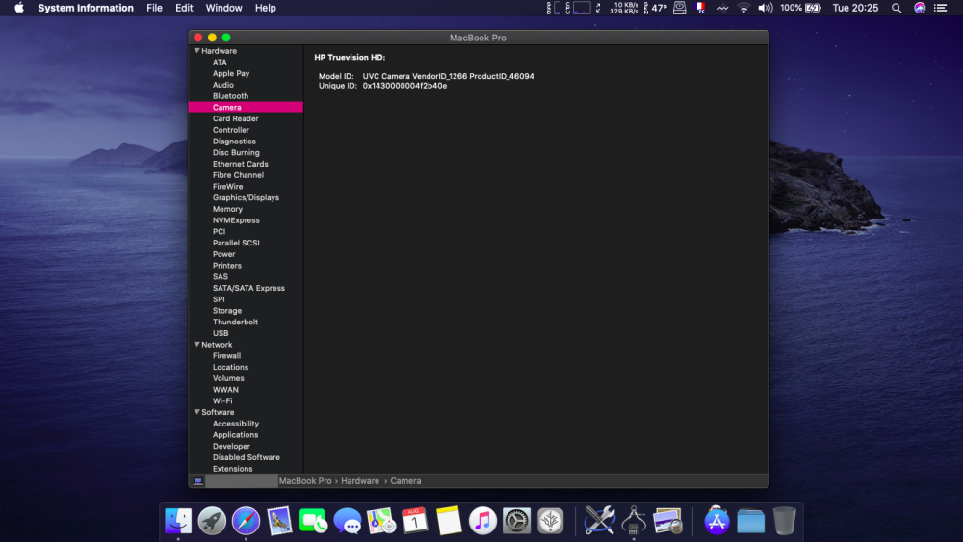Open Maps app in Dock
The height and width of the screenshot is (542, 963).
pos(380,521)
